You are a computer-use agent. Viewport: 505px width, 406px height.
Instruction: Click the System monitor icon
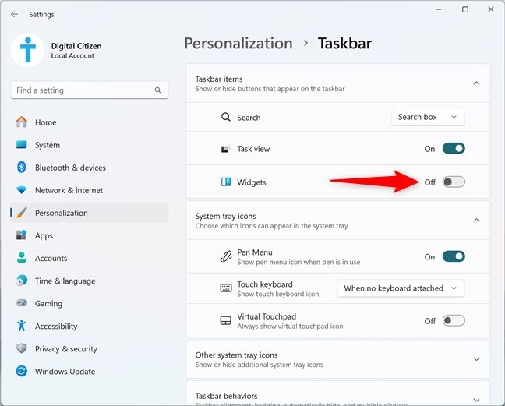click(22, 145)
